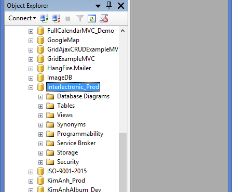233x192 pixels.
Task: Click the Connect Object Explorer icon
Action: click(x=44, y=18)
